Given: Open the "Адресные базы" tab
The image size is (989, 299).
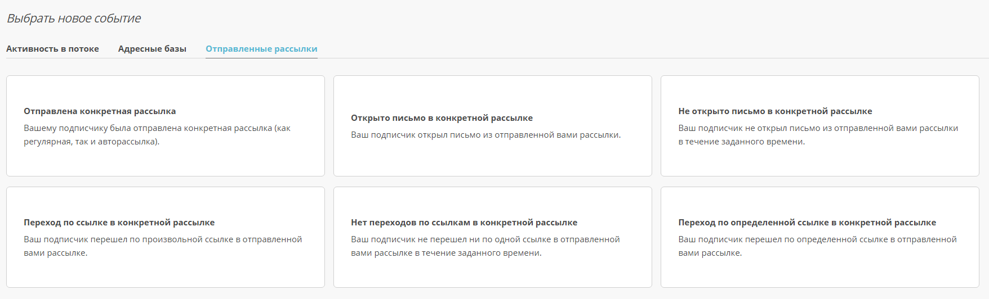Looking at the screenshot, I should click(x=152, y=49).
